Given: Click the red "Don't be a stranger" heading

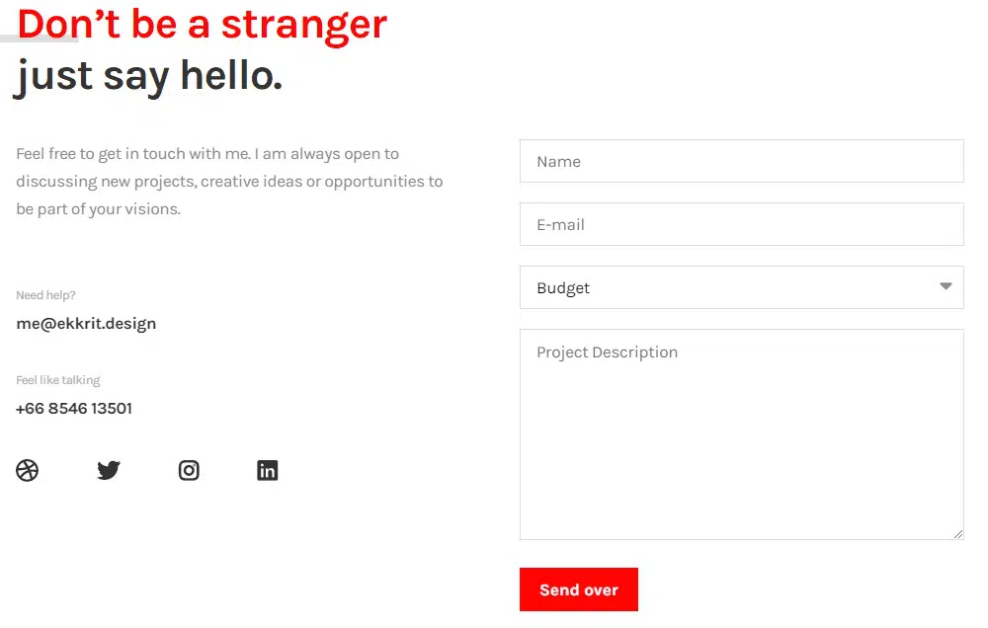Looking at the screenshot, I should pos(203,24).
